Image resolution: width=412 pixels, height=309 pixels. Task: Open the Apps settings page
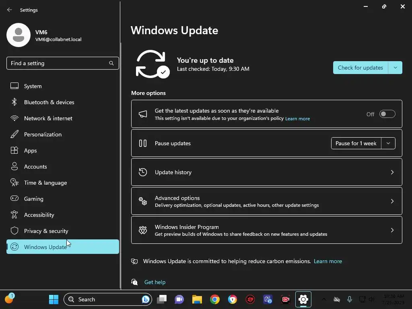point(62,150)
